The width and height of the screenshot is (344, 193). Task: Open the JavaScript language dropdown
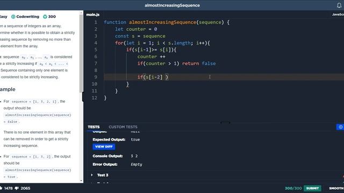coord(338,14)
